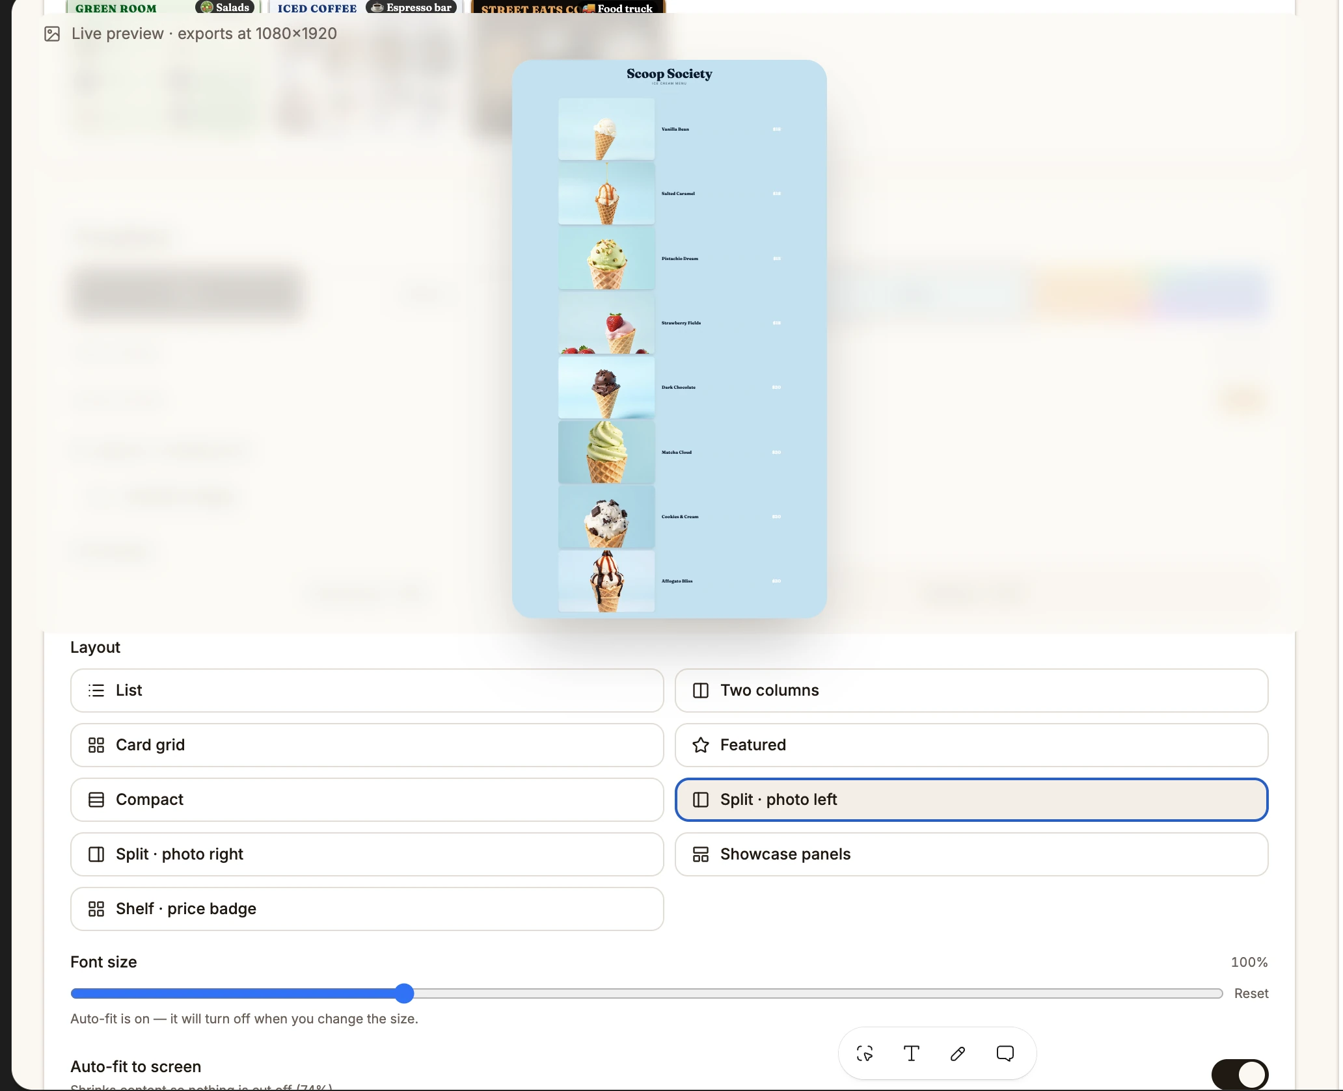Pick the Shelf · price badge layout
Viewport: 1343px width, 1091px height.
coord(367,909)
